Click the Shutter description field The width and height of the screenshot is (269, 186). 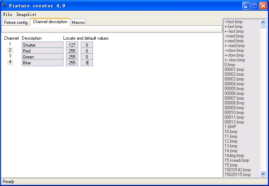(42, 45)
